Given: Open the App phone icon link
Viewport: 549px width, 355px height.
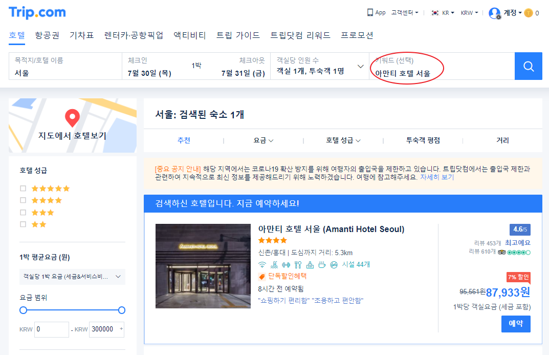Looking at the screenshot, I should click(x=377, y=13).
